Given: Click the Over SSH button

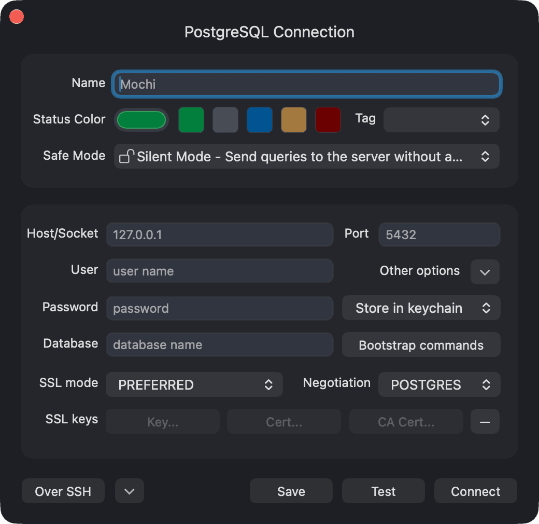Looking at the screenshot, I should [x=63, y=491].
